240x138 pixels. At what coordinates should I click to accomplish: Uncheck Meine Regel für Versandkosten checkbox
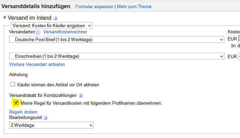16,103
